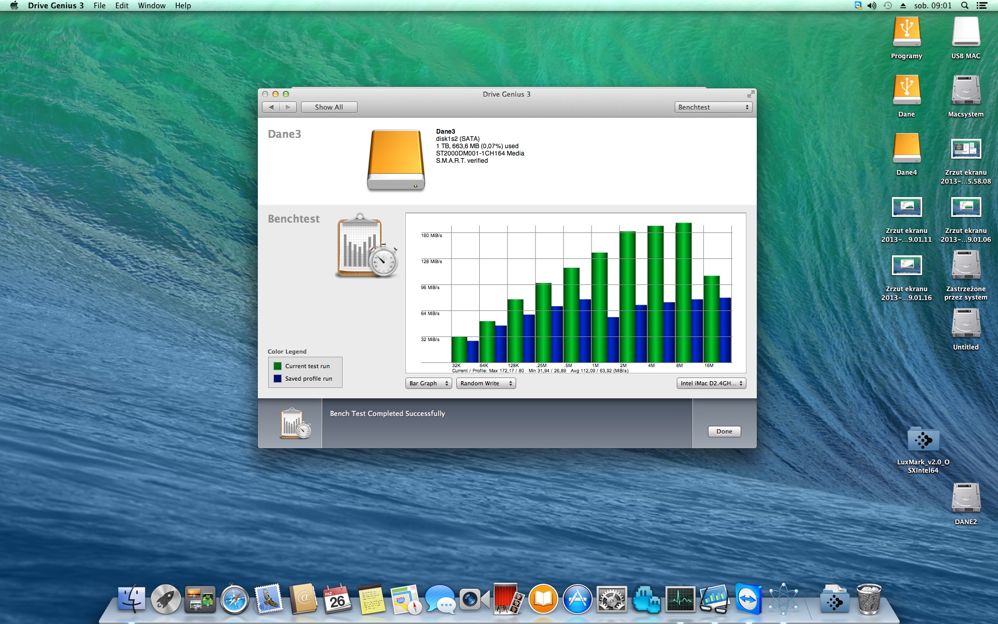
Task: Open the Intel iMac saved profile dropdown
Action: tap(712, 383)
